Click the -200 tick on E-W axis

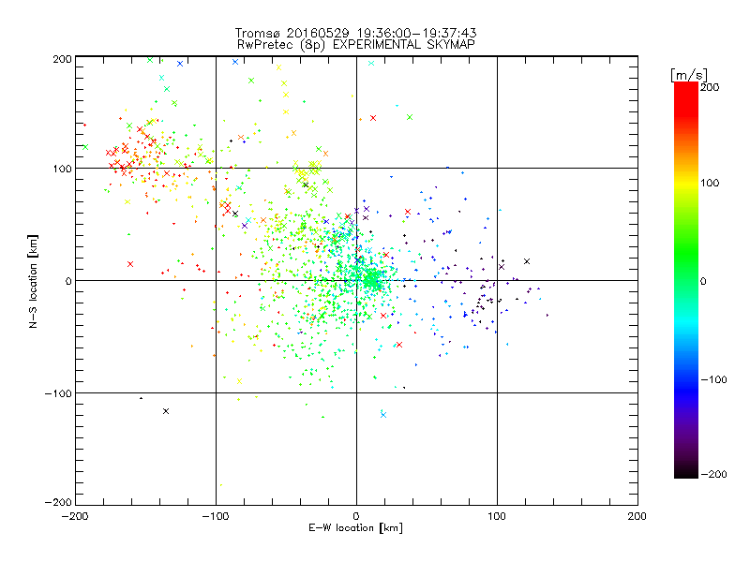pyautogui.click(x=75, y=516)
